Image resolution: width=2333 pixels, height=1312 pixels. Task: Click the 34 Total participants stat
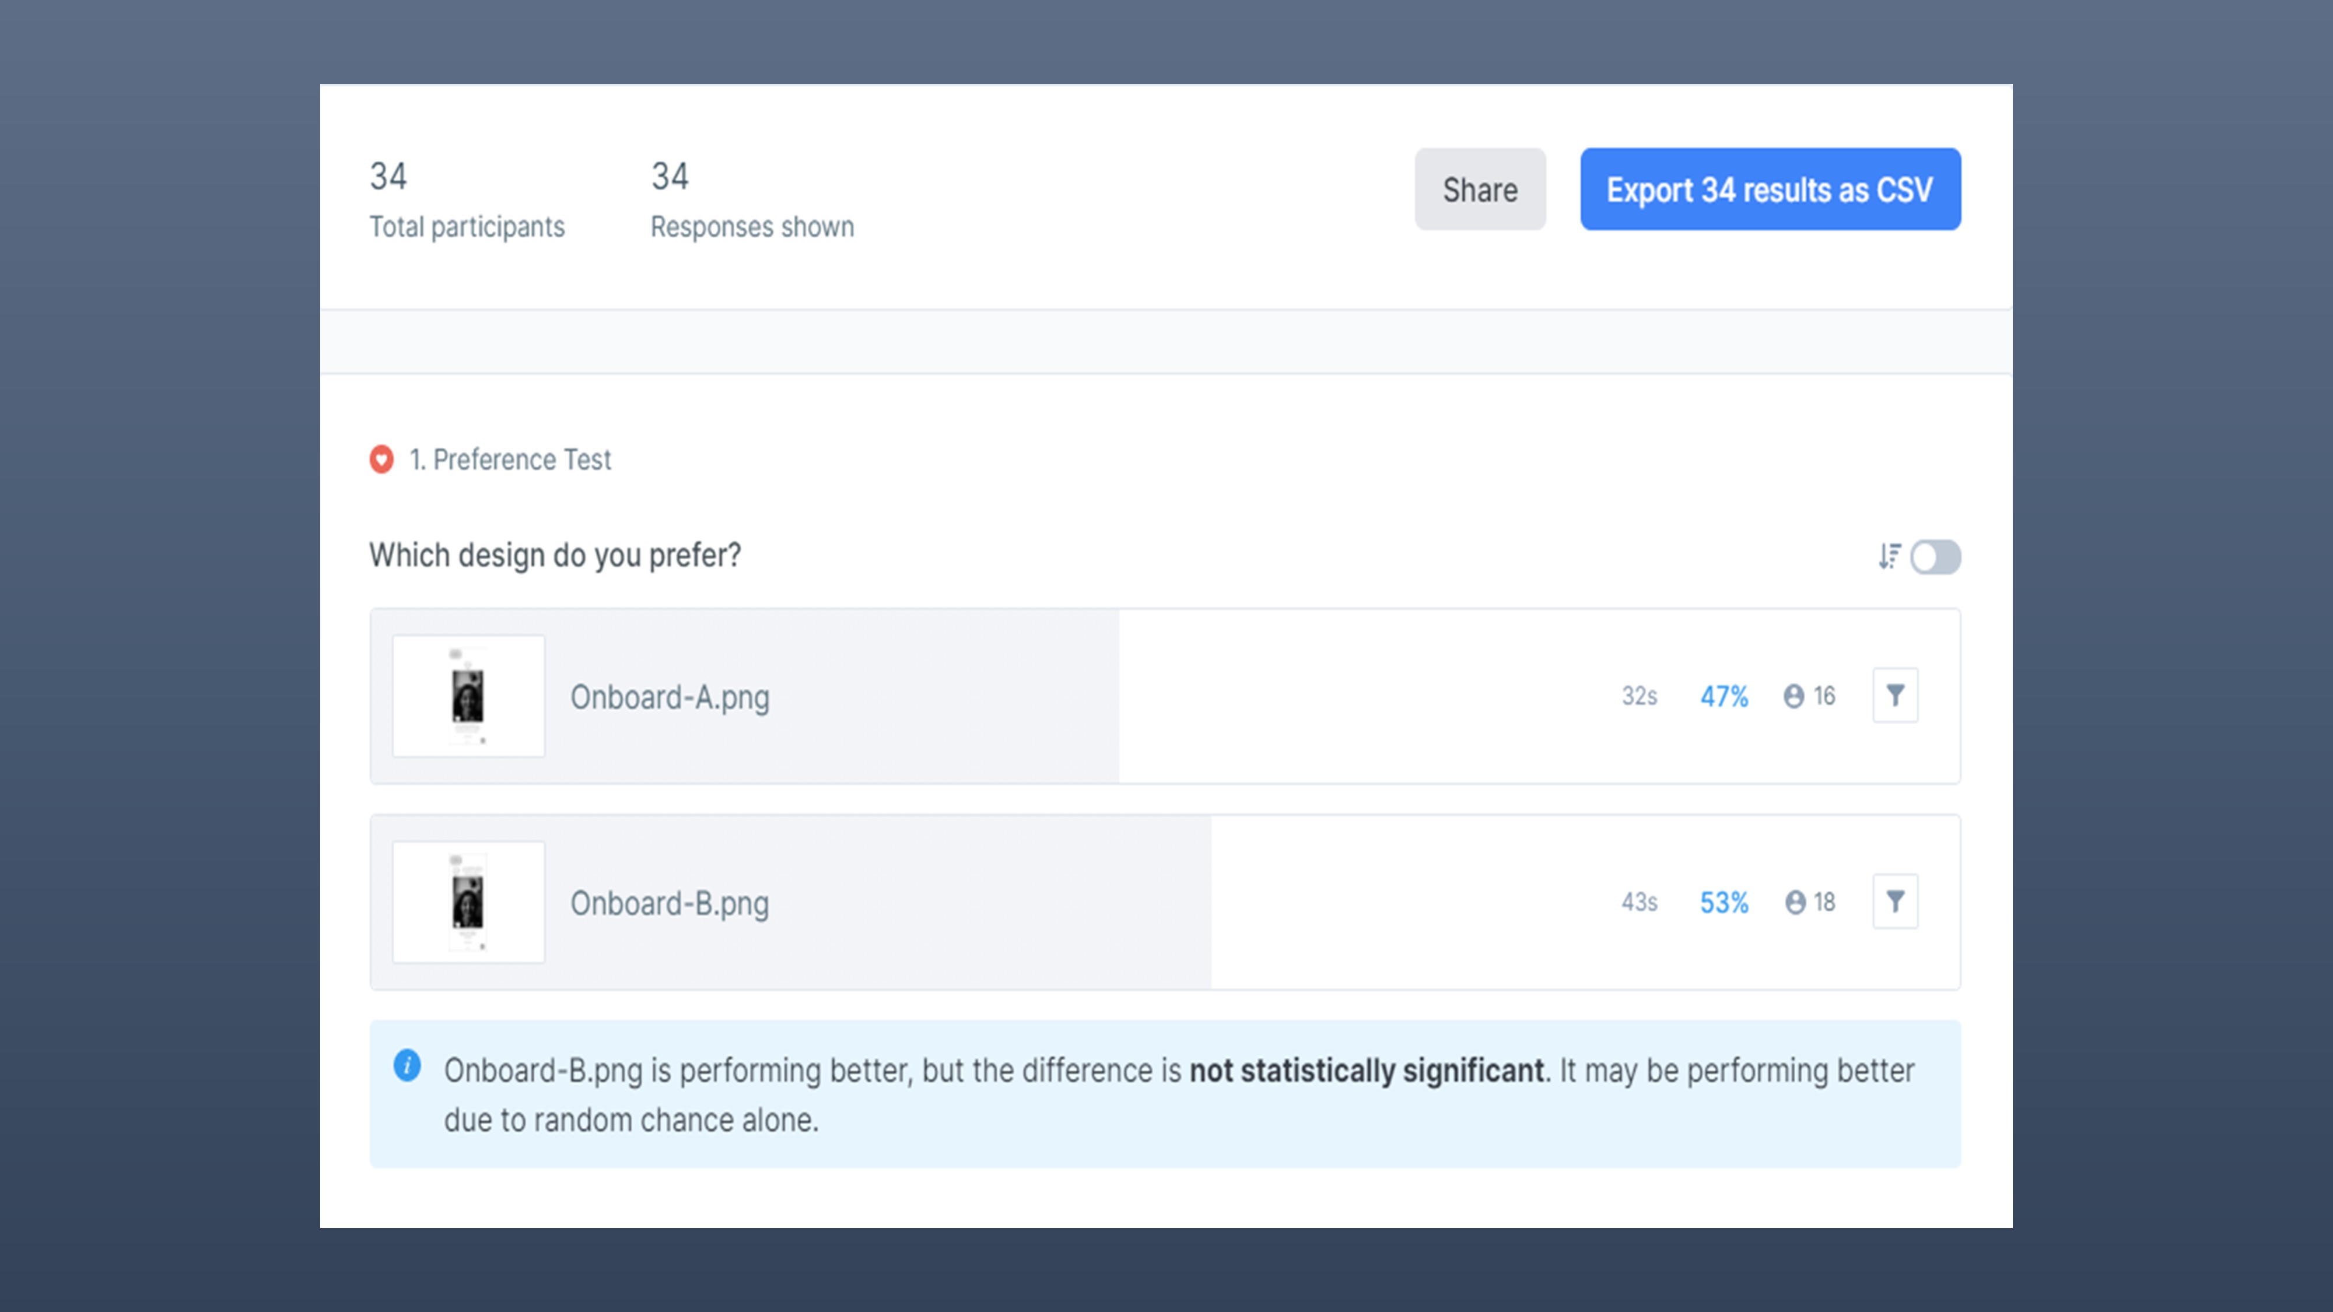(x=467, y=200)
